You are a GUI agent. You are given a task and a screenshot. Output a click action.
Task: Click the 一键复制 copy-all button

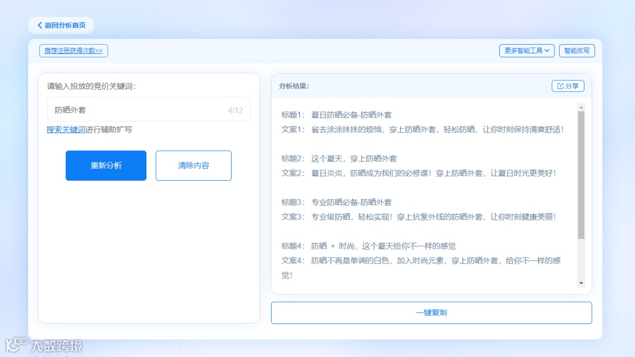point(431,312)
